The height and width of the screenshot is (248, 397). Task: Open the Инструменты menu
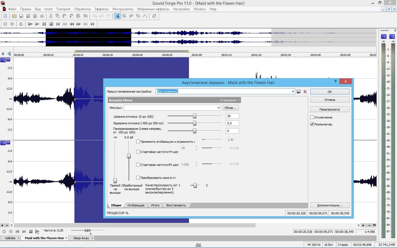123,9
